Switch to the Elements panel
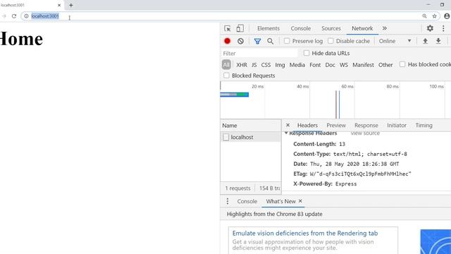 pyautogui.click(x=268, y=28)
